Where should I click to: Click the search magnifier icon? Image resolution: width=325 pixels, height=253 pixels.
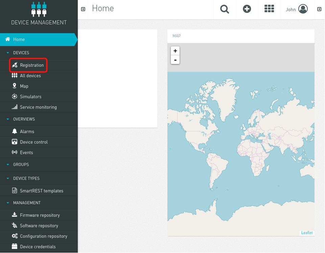pos(225,9)
